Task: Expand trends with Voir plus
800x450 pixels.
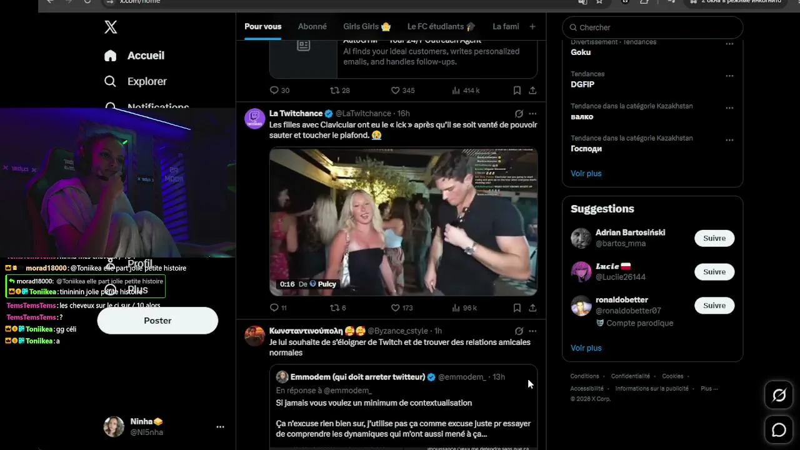Action: tap(586, 173)
